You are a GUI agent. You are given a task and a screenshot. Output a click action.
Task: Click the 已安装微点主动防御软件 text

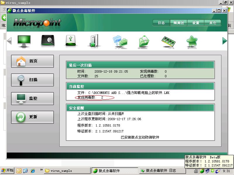point(140,137)
